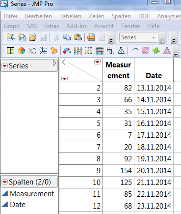
Task: Open ternary plot icon
Action: click(121, 51)
